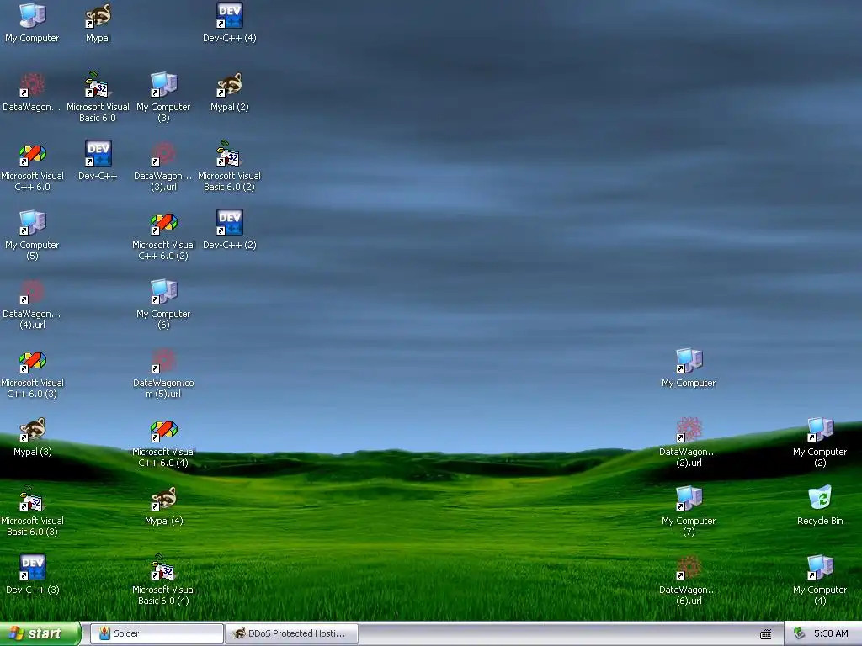Screen dimensions: 862x646
Task: Open the Start menu
Action: 40,633
